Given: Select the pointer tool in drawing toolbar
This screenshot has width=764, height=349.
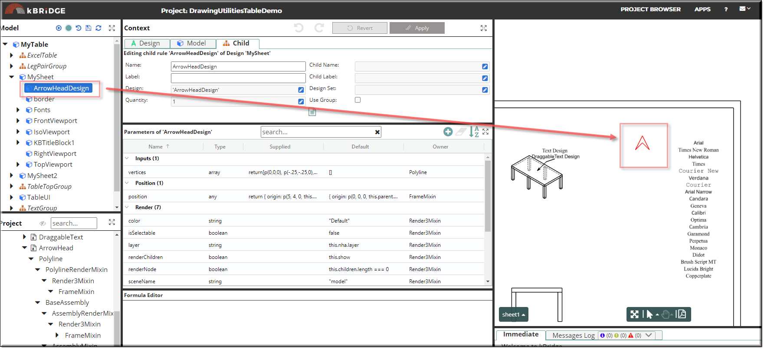Looking at the screenshot, I should pos(649,314).
